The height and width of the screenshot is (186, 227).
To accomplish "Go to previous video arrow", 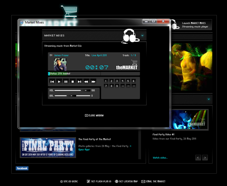I will 198,157.
